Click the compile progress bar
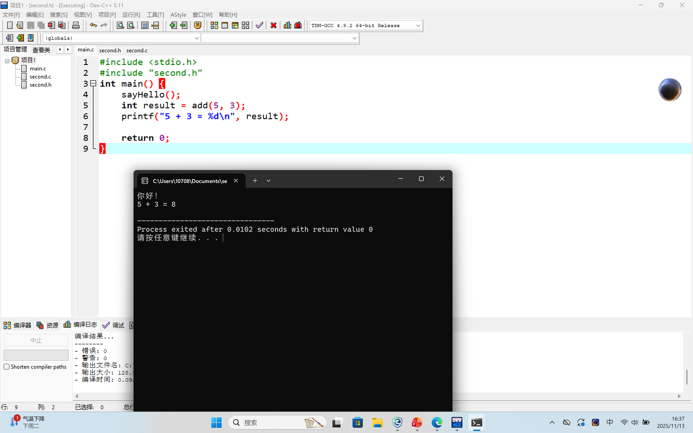The width and height of the screenshot is (693, 433). pos(36,355)
